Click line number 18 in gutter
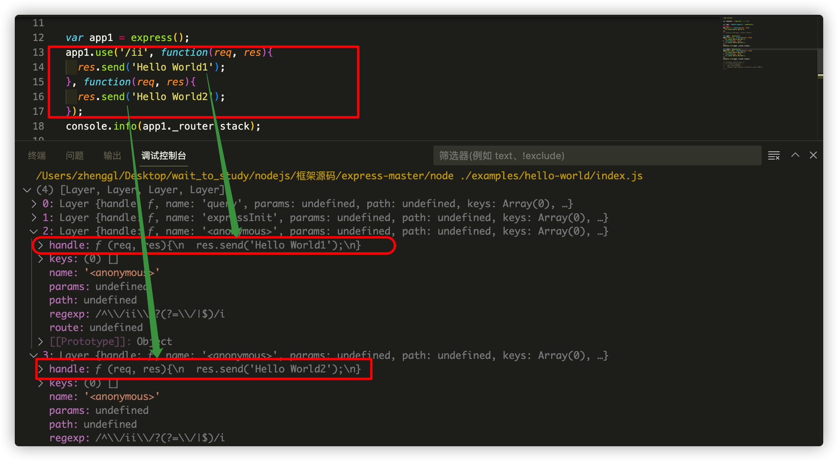This screenshot has height=461, width=838. pyautogui.click(x=38, y=126)
